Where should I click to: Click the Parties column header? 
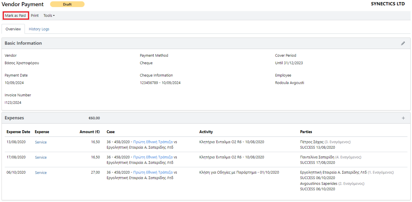click(x=306, y=132)
